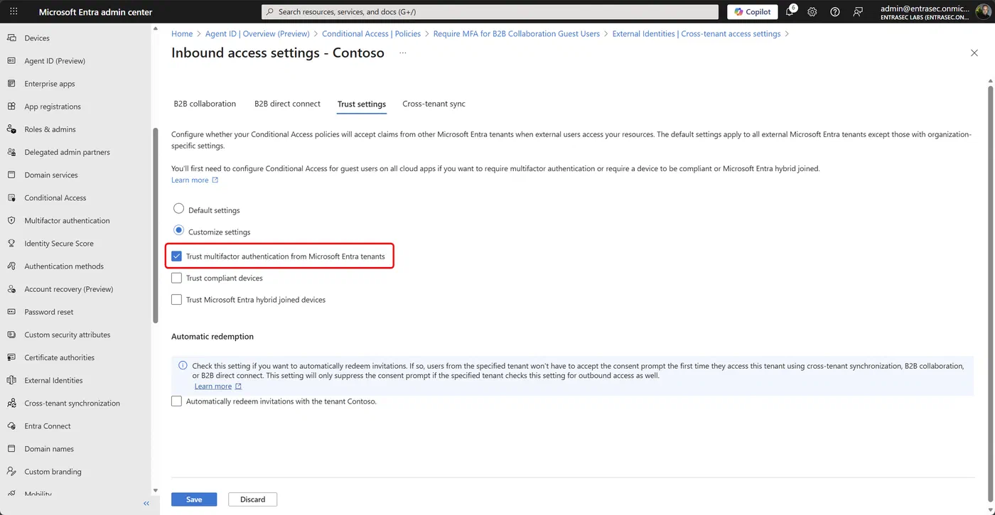
Task: Select the Trust settings tab
Action: click(x=362, y=104)
